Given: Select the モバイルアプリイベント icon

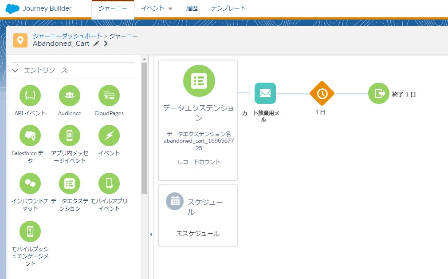Looking at the screenshot, I should [x=109, y=183].
